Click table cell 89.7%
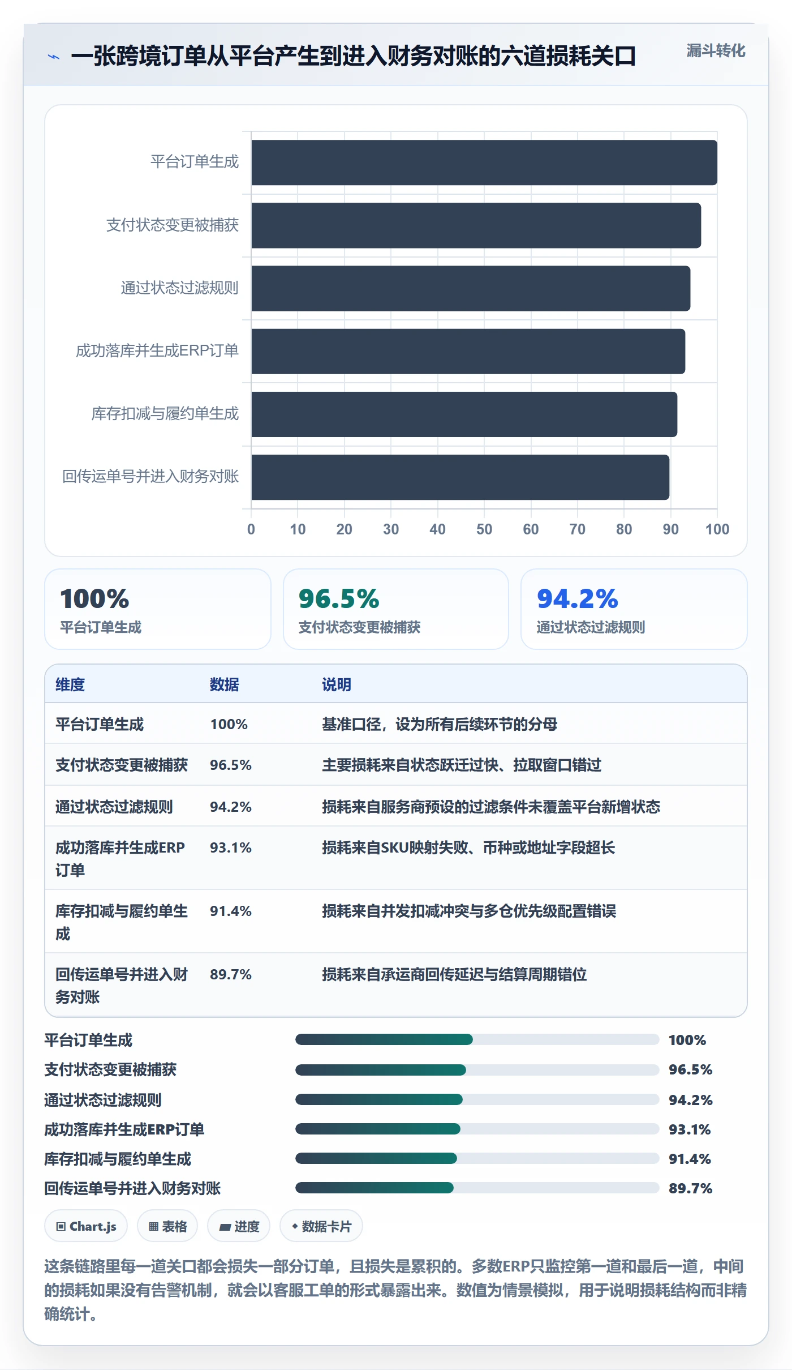 231,974
